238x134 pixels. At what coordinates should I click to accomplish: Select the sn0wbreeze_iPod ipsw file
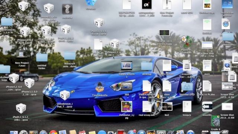65,95
